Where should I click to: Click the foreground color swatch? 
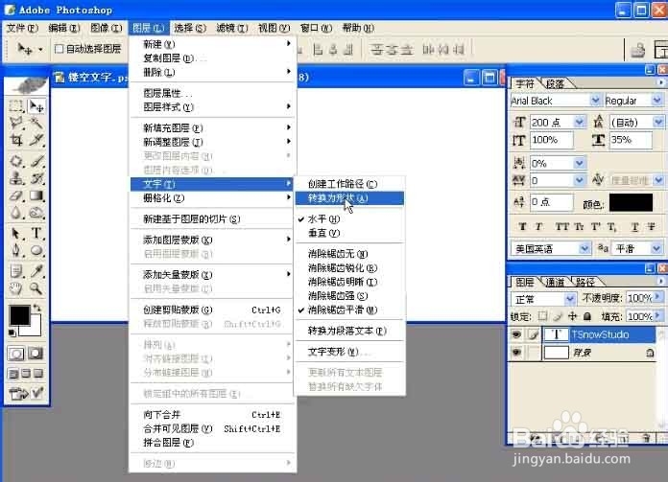click(x=19, y=315)
